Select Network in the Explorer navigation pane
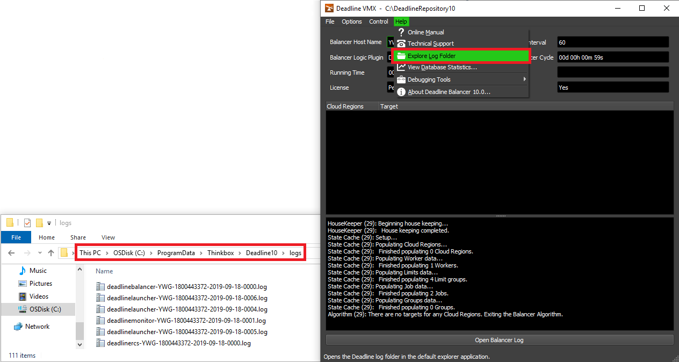679x362 pixels. pyautogui.click(x=37, y=327)
